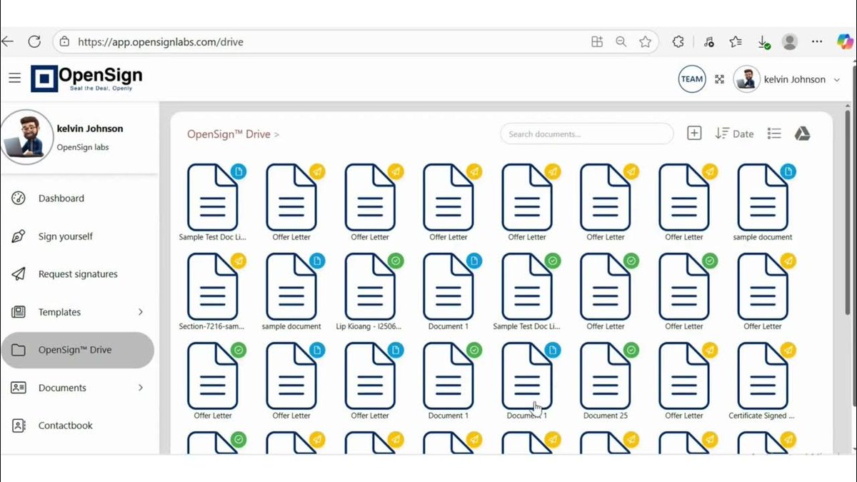Open browser Settings and more menu
Viewport: 857px width, 482px height.
pos(818,42)
